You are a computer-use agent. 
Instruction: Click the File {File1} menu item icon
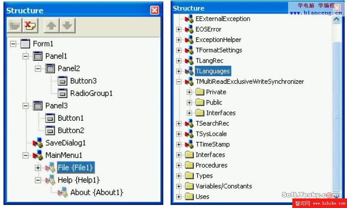coord(50,168)
